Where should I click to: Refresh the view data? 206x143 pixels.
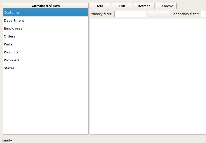click(x=144, y=6)
